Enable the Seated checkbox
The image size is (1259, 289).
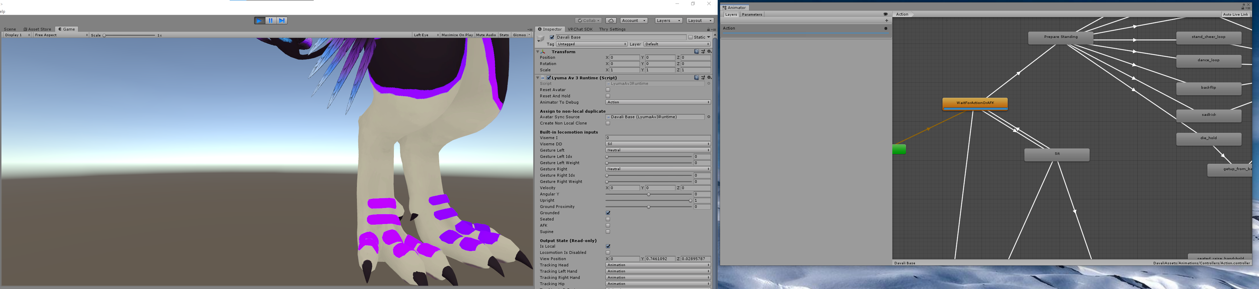[608, 219]
